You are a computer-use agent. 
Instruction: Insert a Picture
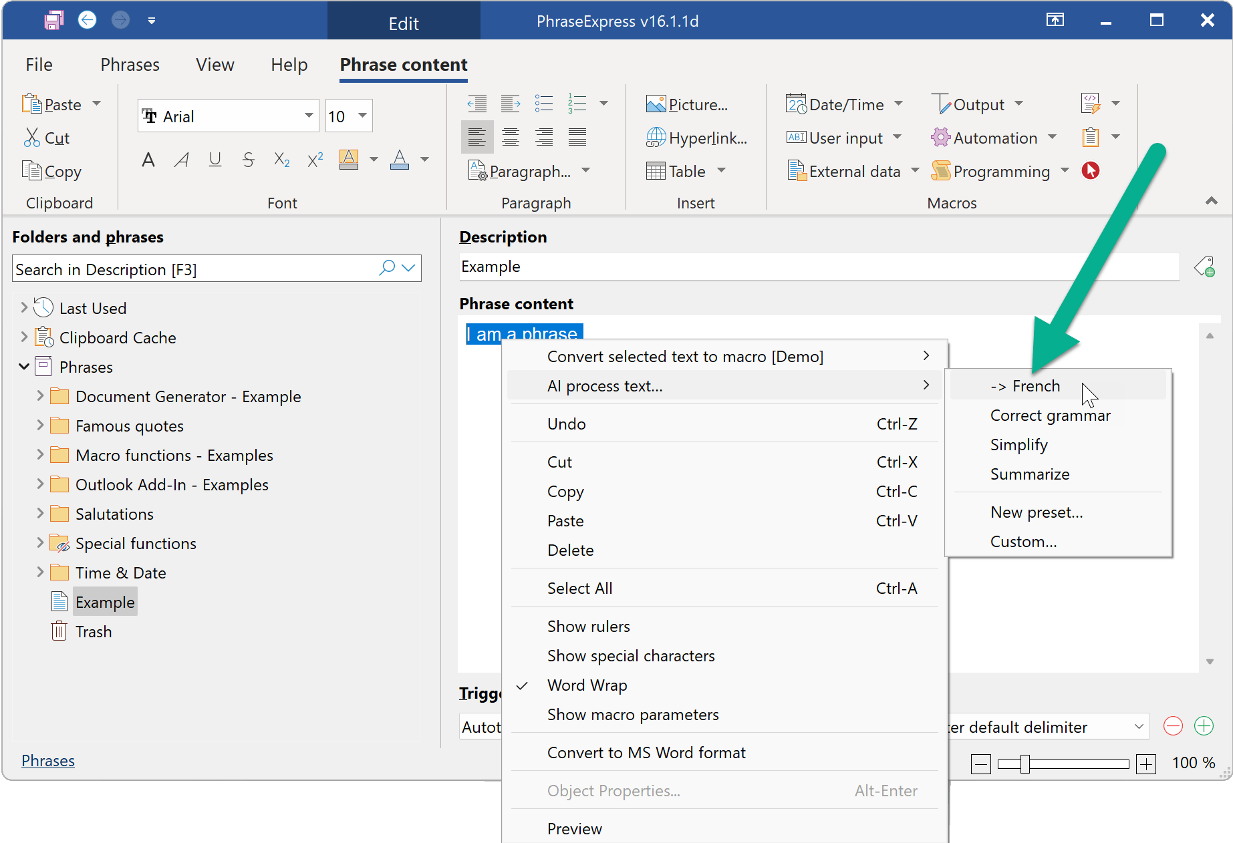[686, 104]
